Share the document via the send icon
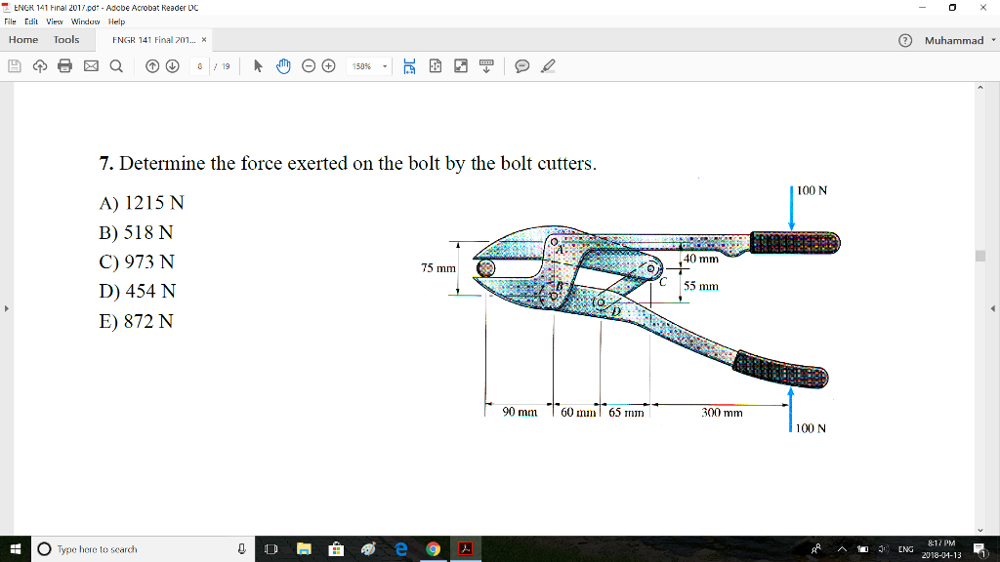 pos(40,65)
